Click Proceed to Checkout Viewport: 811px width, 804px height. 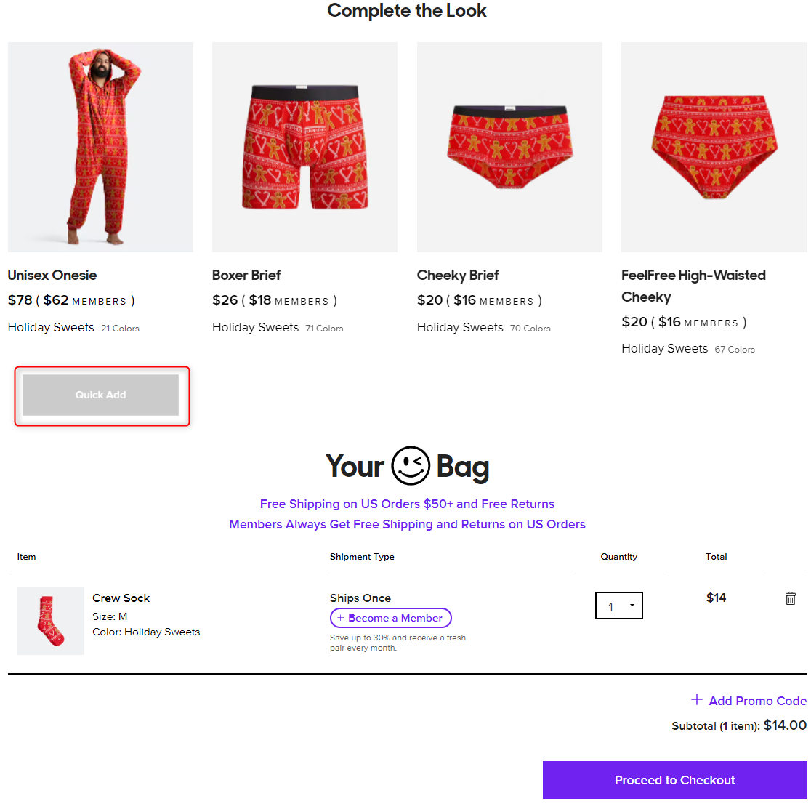tap(674, 780)
